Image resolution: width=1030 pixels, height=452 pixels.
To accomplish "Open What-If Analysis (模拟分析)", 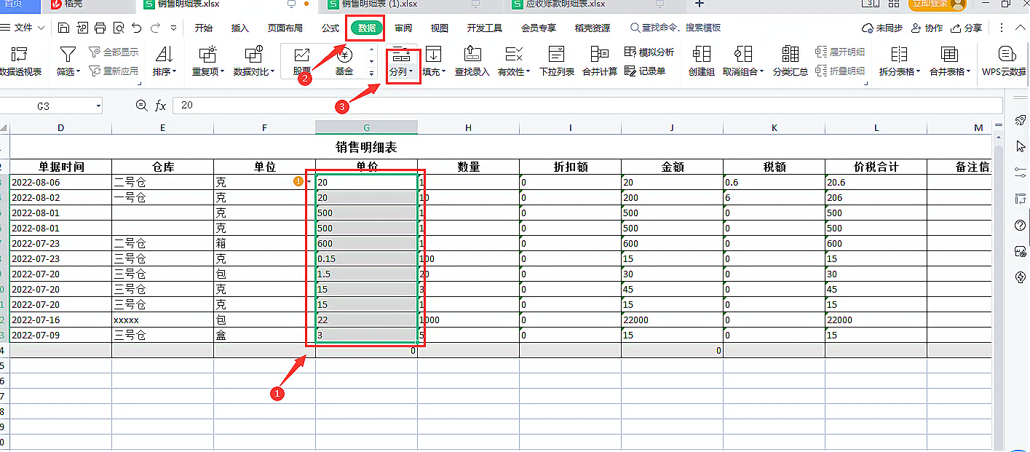I will pyautogui.click(x=649, y=52).
